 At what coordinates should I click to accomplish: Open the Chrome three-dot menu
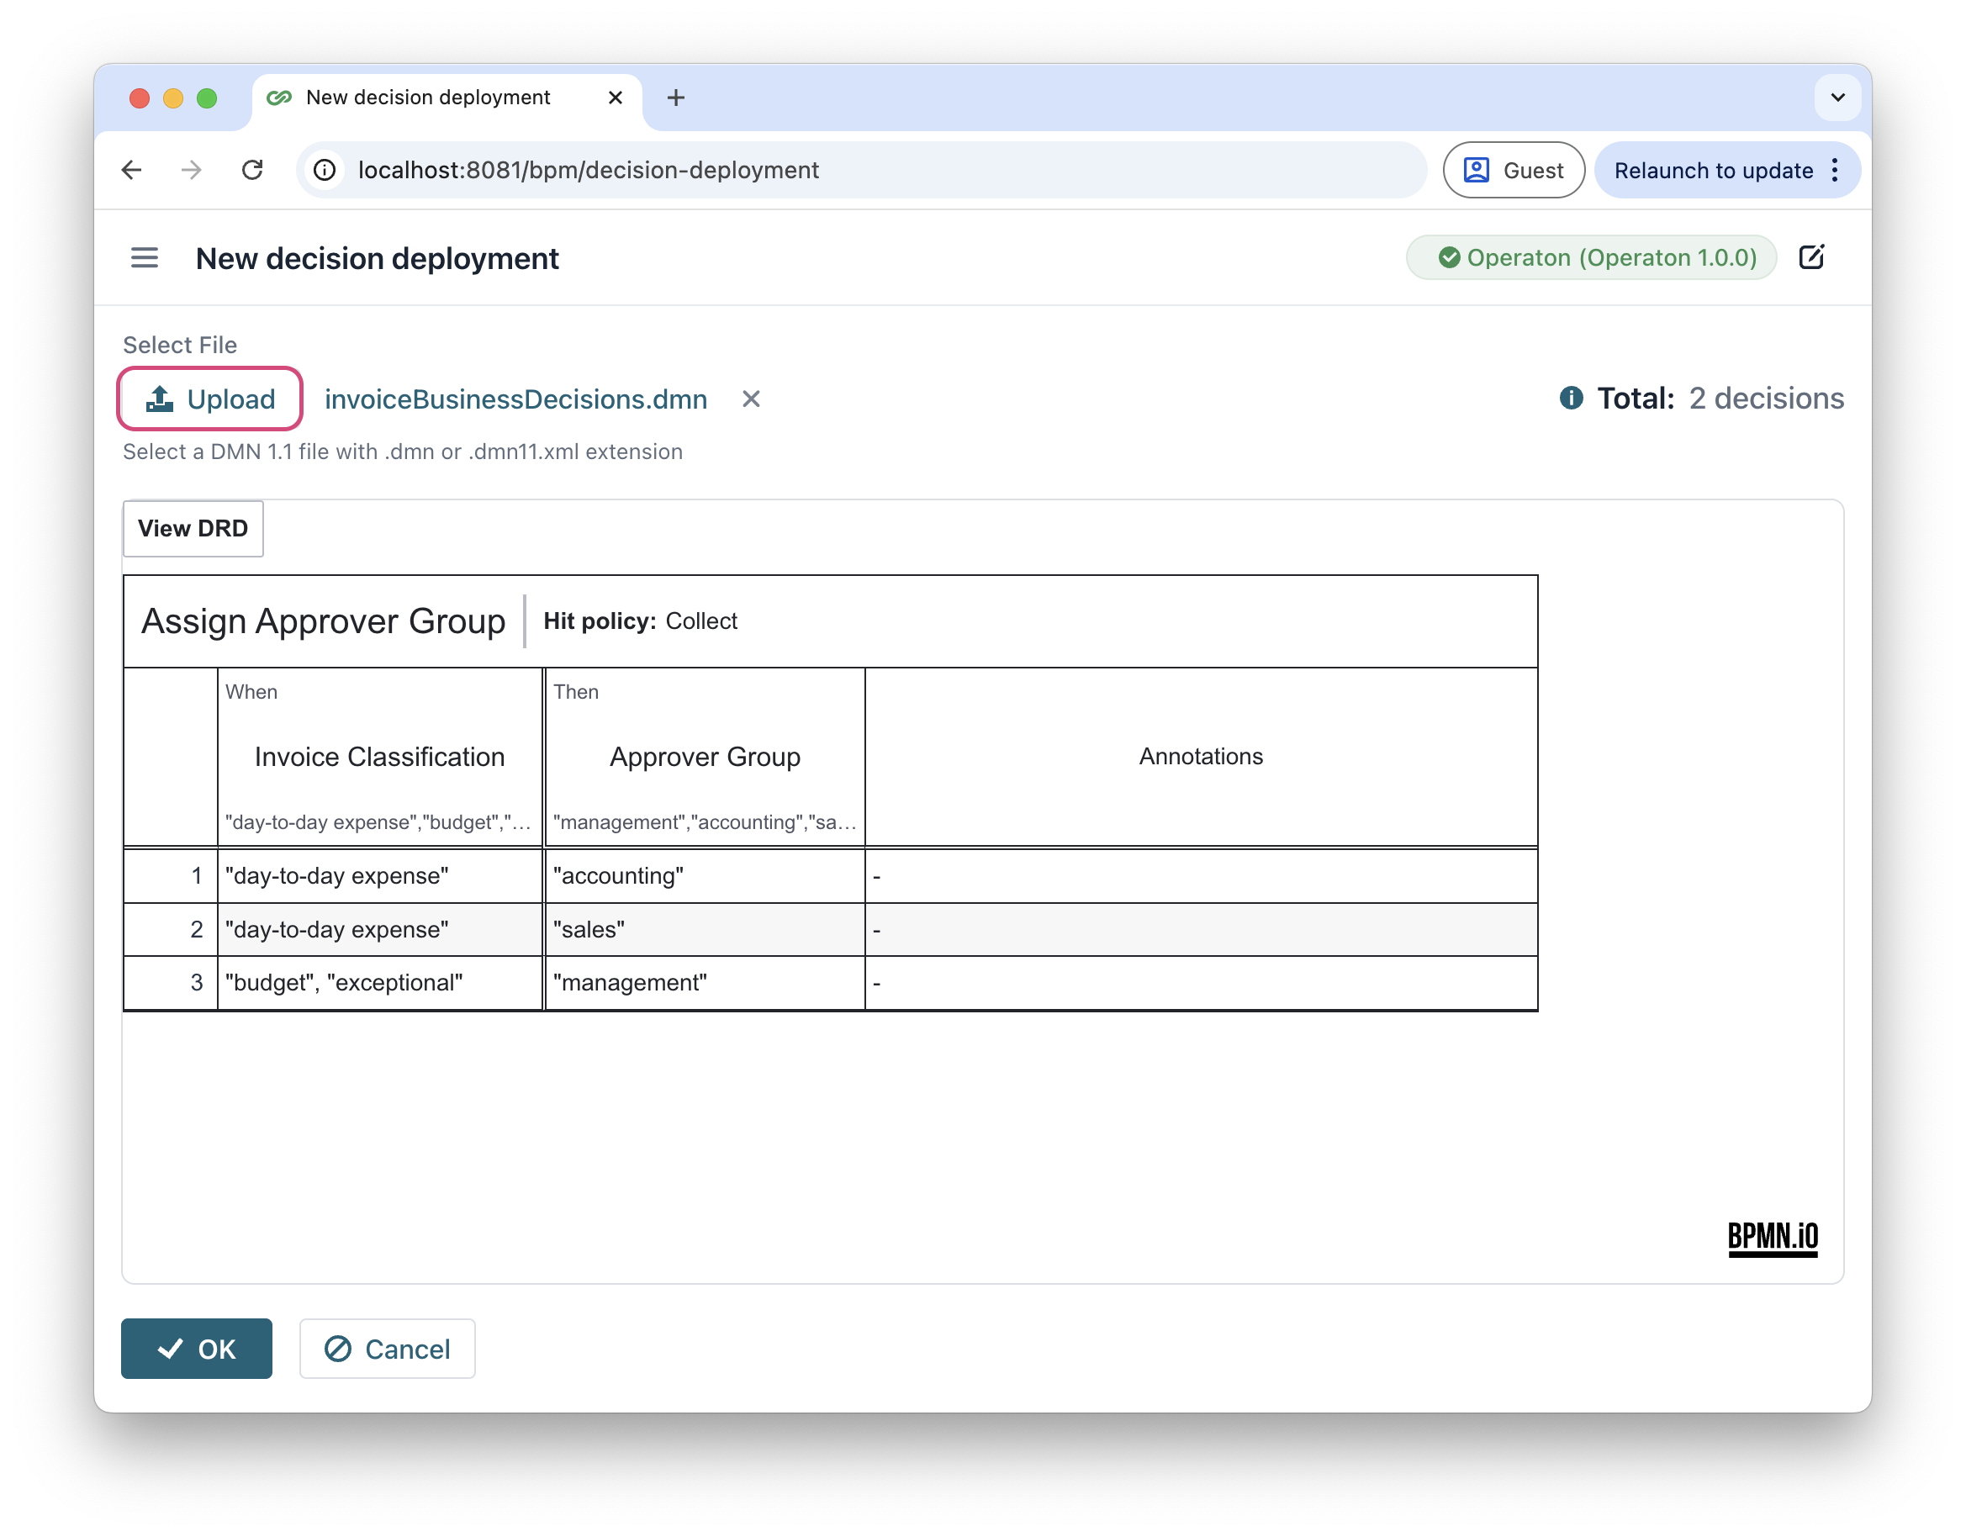click(x=1835, y=170)
